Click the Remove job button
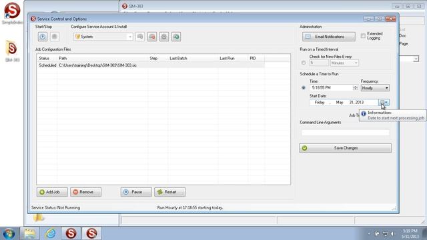The image size is (427, 240). (86, 192)
